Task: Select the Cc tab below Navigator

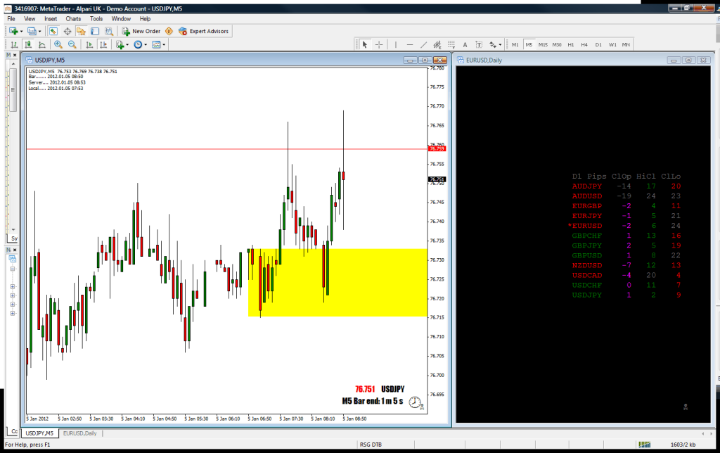Action: click(14, 431)
